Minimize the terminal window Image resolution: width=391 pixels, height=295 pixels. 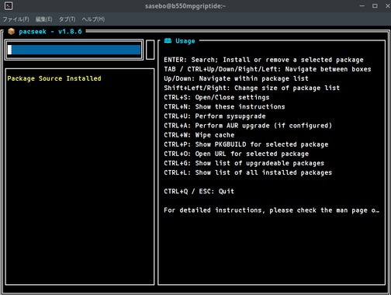click(x=362, y=5)
